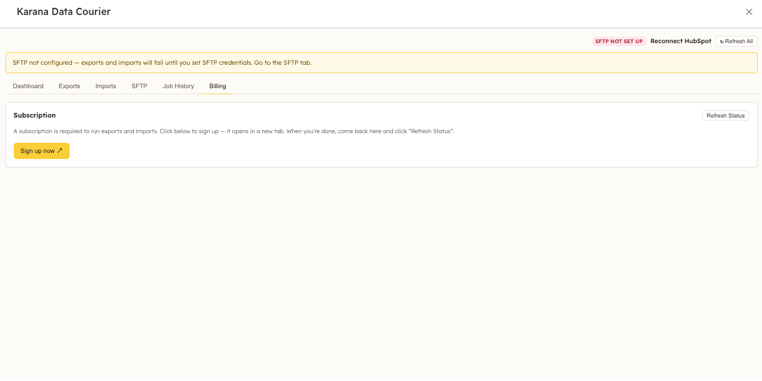Click Reconnect HubSpot link
Screen dimensions: 762x381
[x=681, y=41]
